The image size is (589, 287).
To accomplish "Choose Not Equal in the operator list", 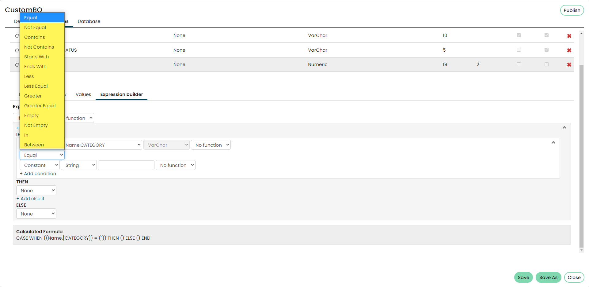I will pos(42,28).
